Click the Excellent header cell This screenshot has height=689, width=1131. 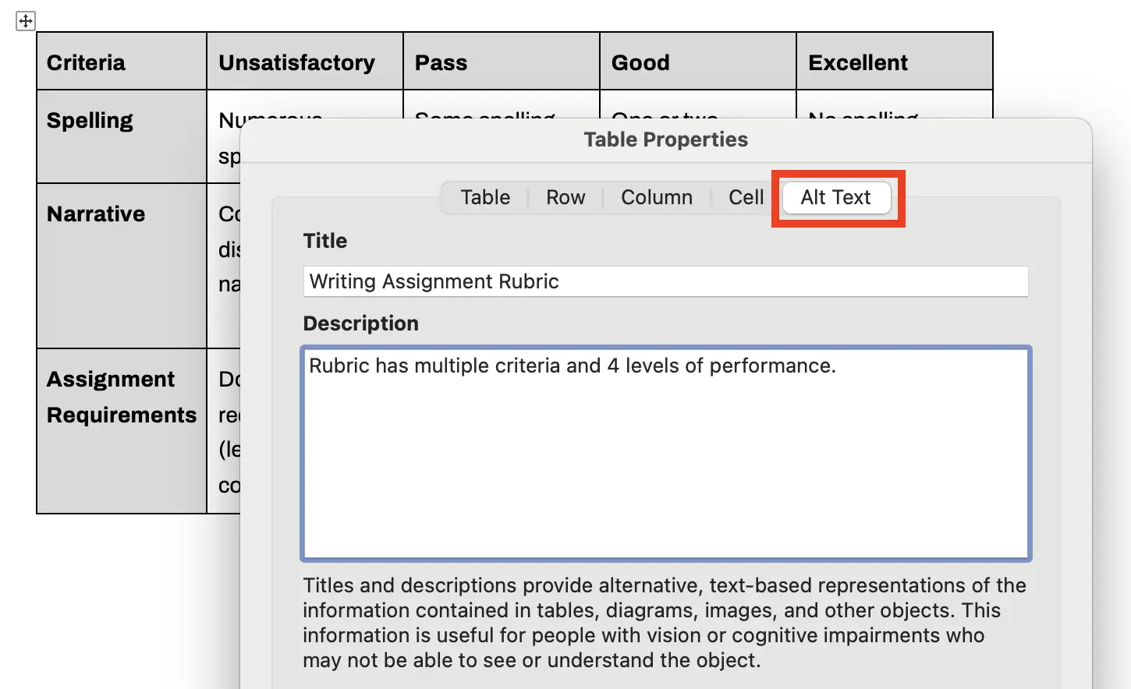point(895,61)
